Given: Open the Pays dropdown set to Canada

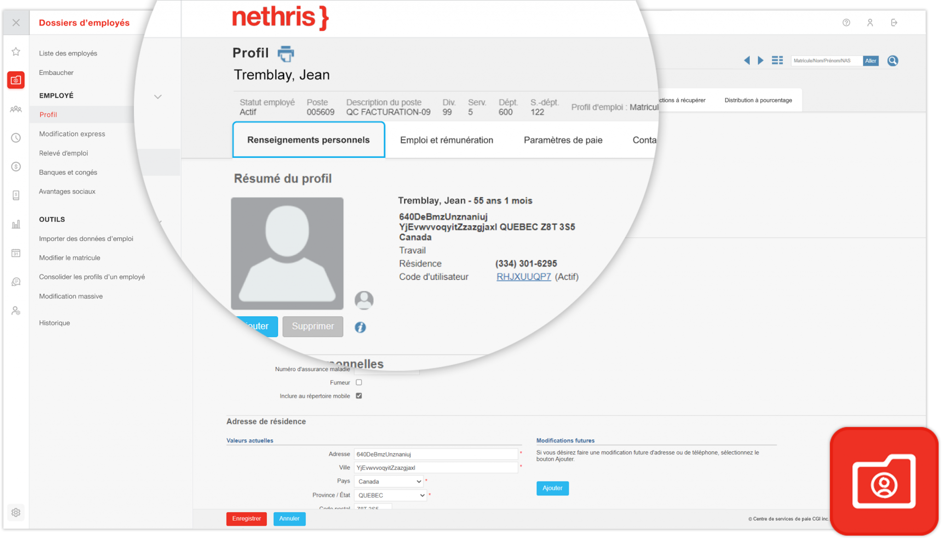Looking at the screenshot, I should tap(388, 481).
